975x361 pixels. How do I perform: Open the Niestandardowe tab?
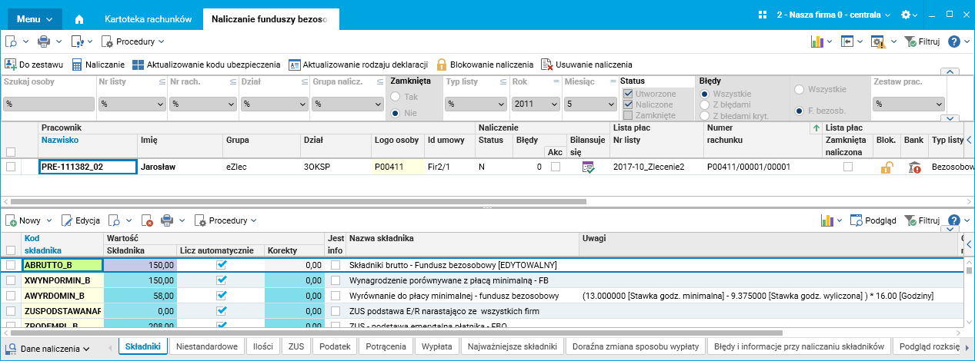207,346
